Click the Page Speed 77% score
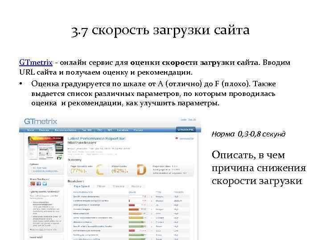The width and height of the screenshot is (321, 240). (x=78, y=171)
